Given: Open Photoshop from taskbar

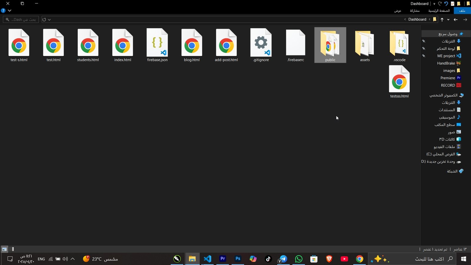Looking at the screenshot, I should [x=238, y=259].
